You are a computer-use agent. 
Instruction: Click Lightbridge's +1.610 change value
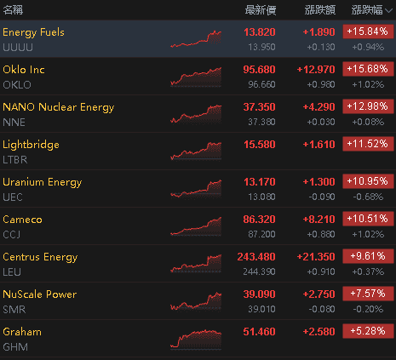coord(319,145)
